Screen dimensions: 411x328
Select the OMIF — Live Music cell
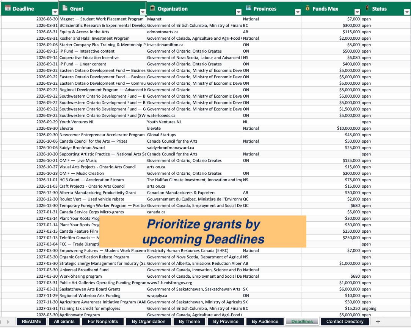click(102, 161)
